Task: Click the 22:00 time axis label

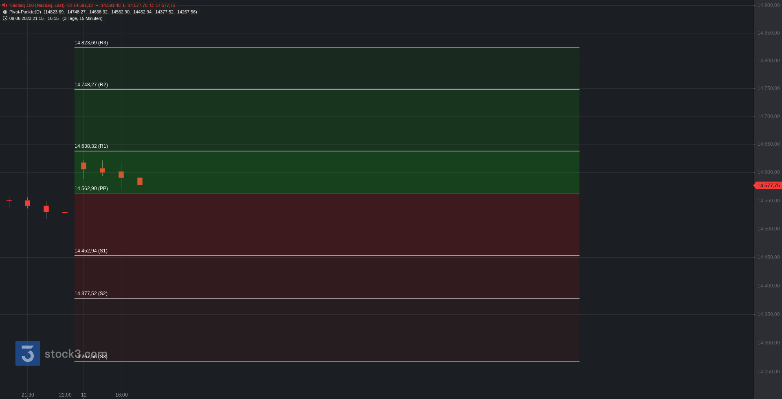Action: point(65,395)
